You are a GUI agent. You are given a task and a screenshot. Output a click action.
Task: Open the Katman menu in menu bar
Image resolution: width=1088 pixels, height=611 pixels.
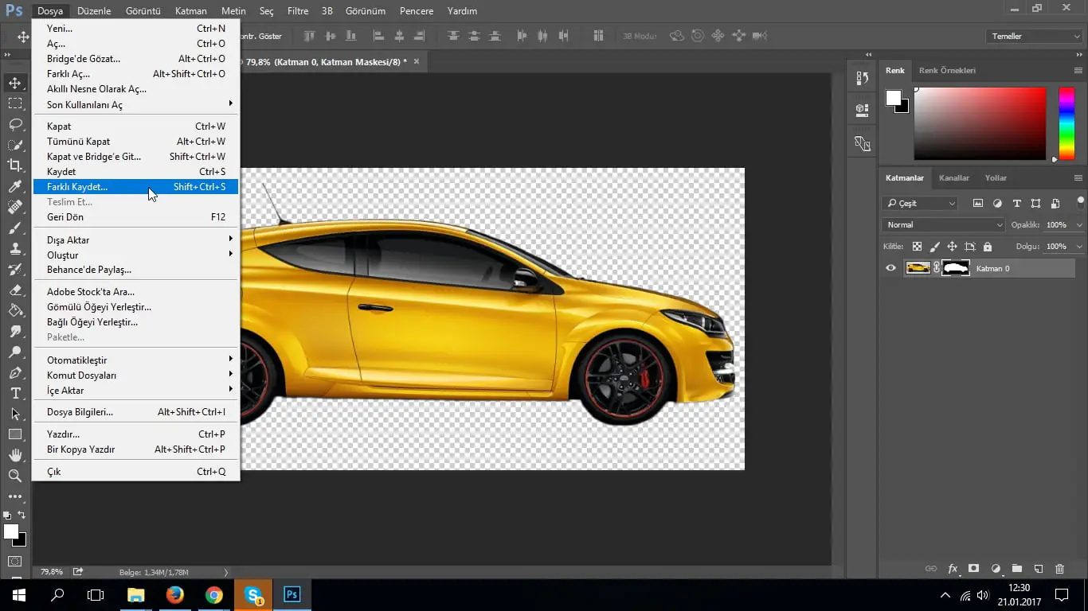pos(190,11)
